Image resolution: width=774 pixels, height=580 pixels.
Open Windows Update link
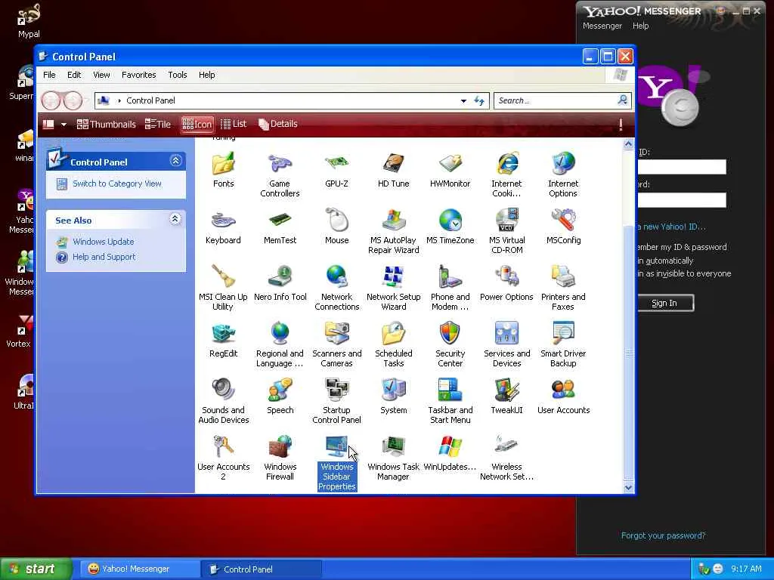point(103,242)
